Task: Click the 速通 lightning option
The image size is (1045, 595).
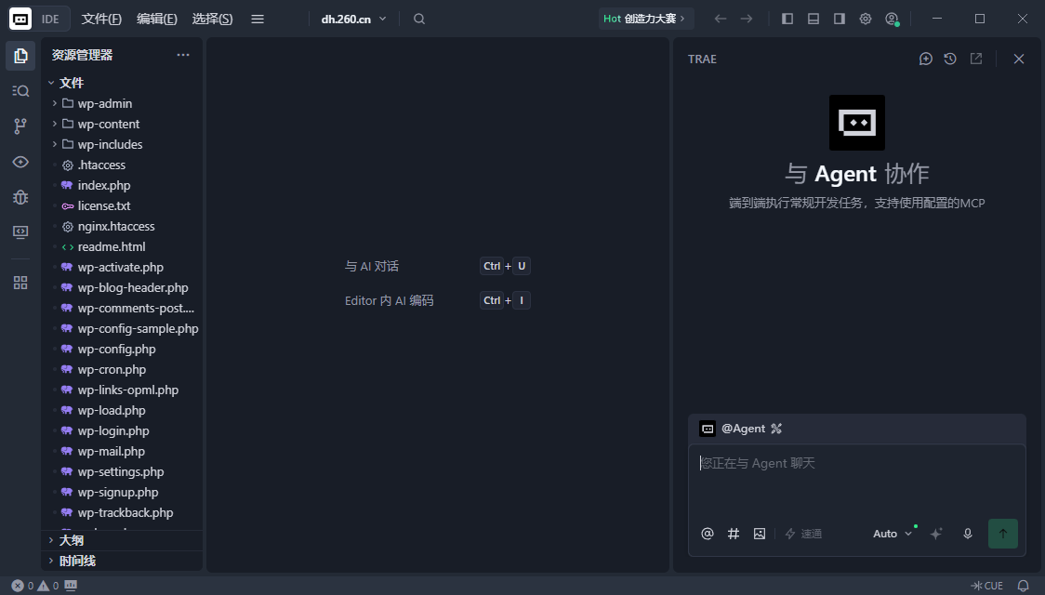Action: tap(803, 534)
